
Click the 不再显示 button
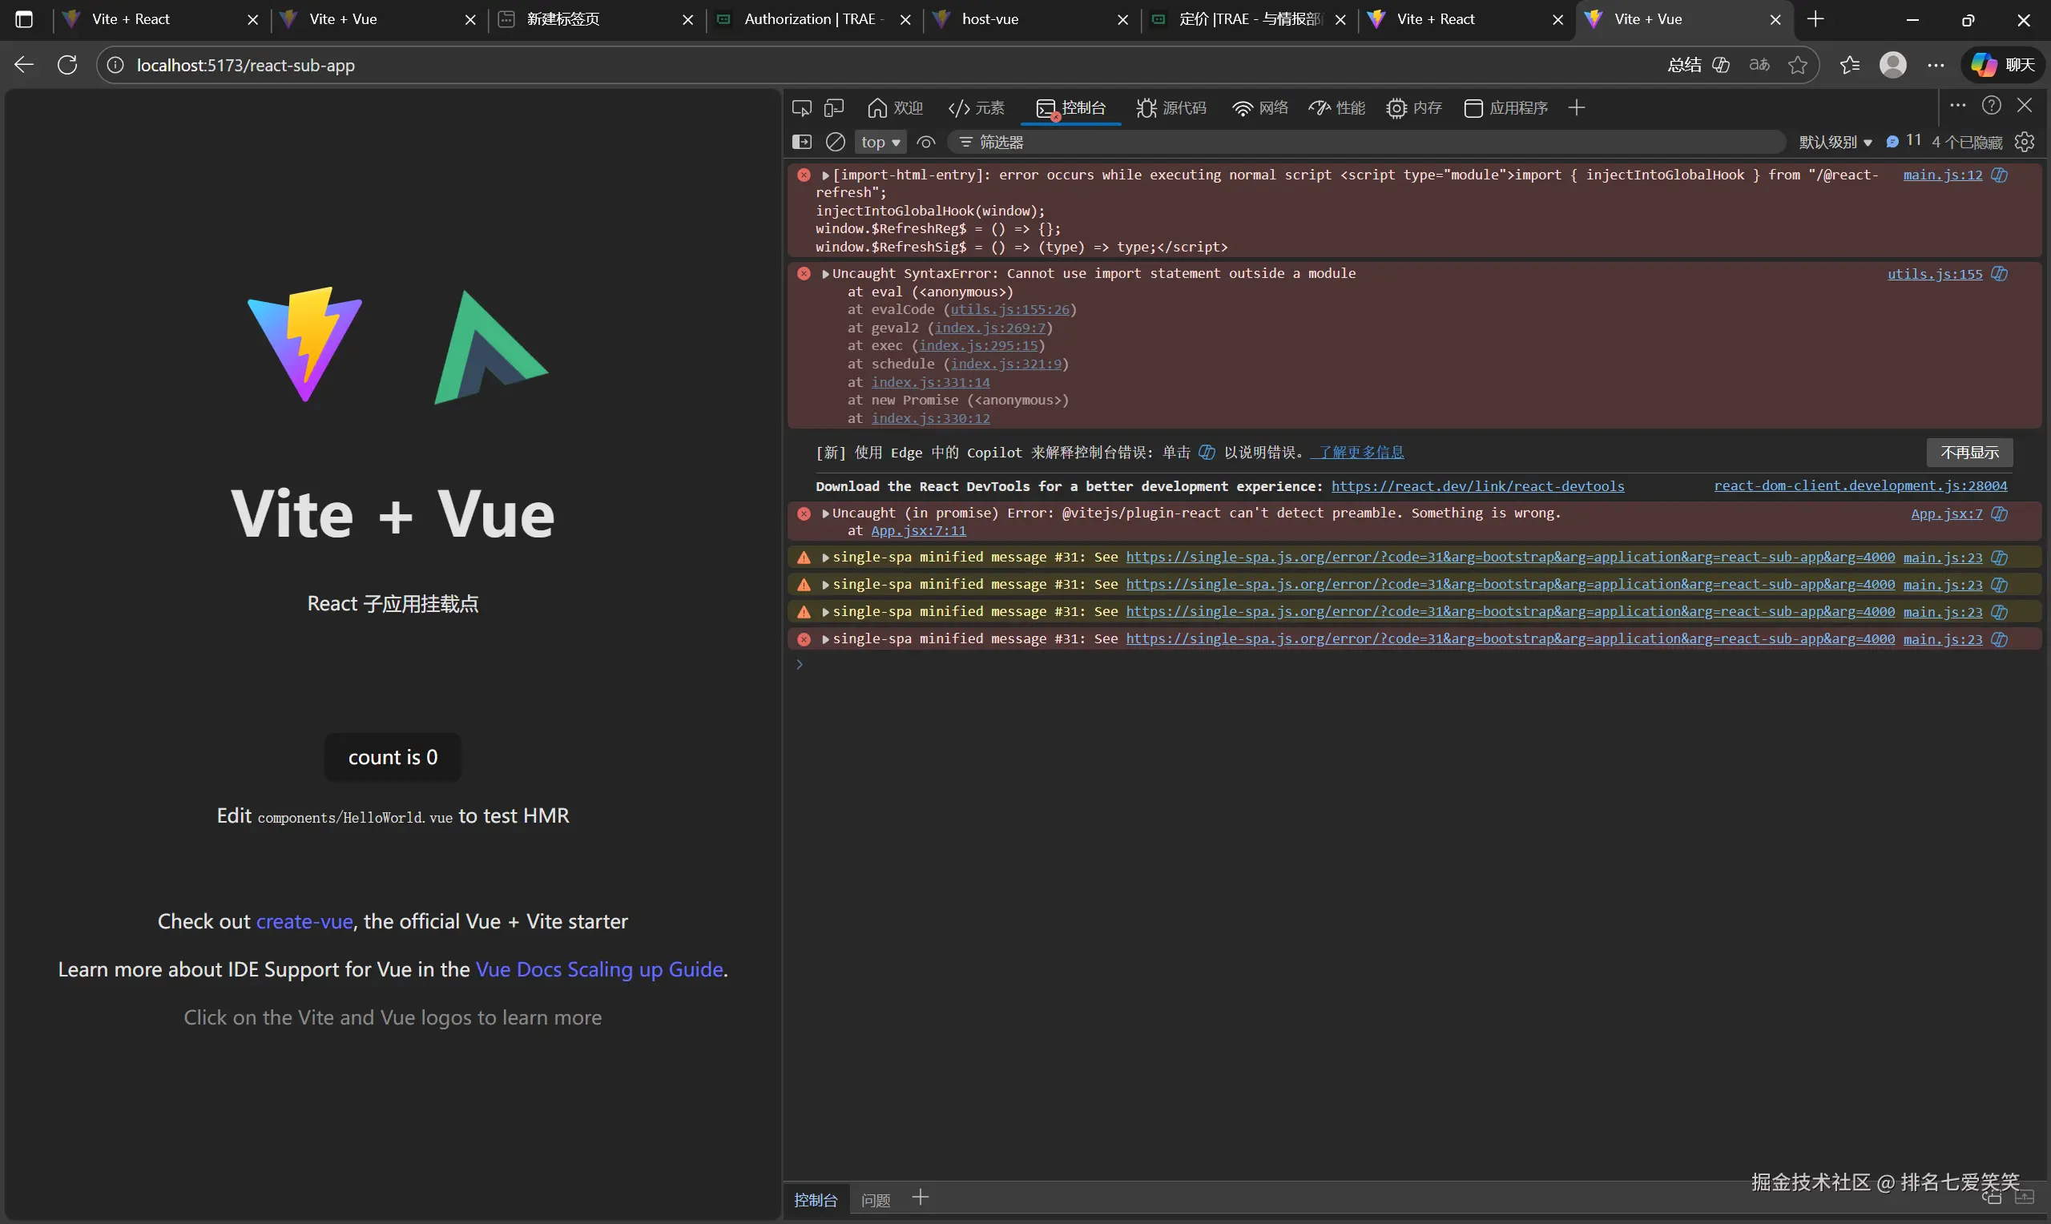[x=1968, y=452]
